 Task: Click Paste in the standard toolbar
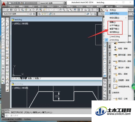point(37,10)
